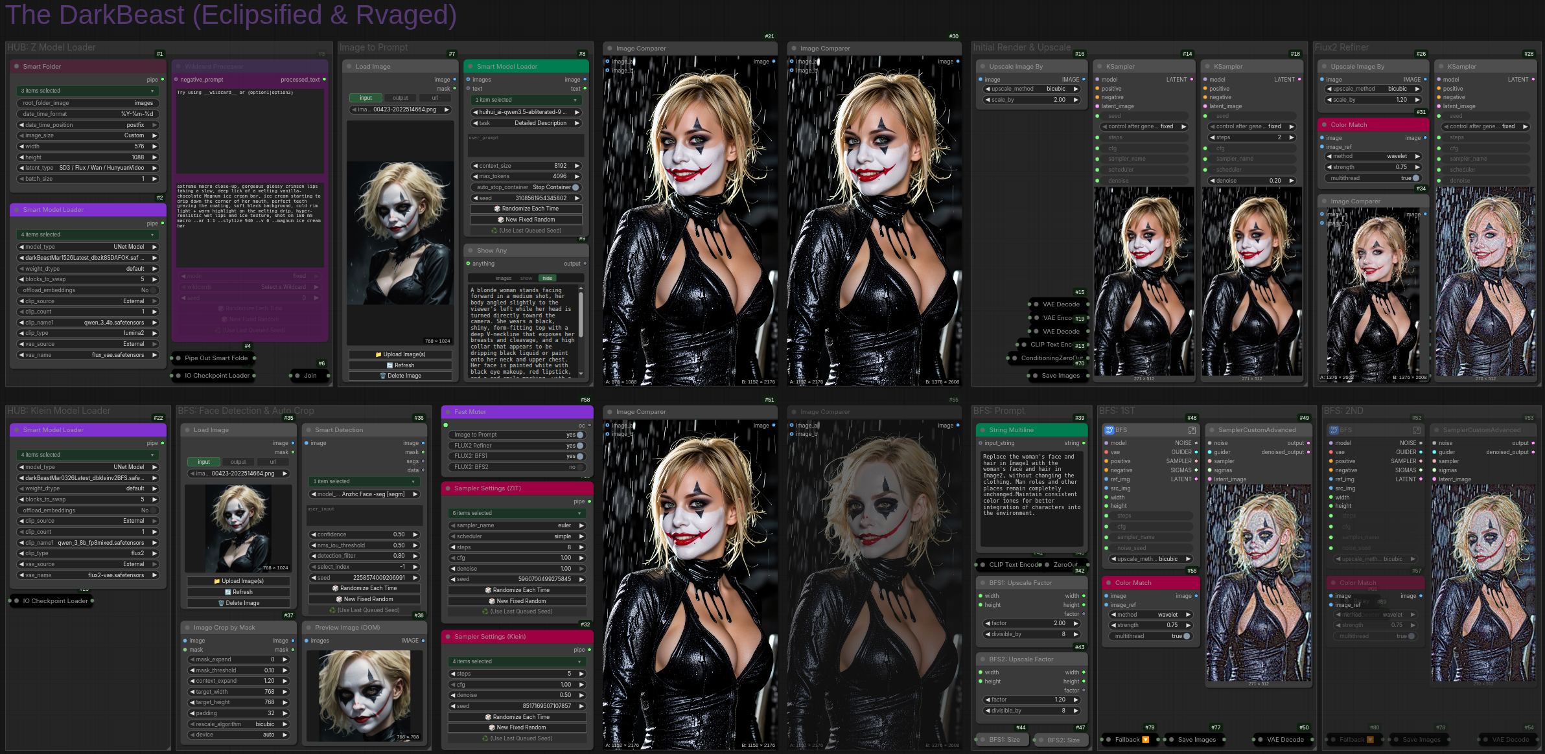Toggle the Image to Prompt switch in Fast Muter

(x=580, y=435)
